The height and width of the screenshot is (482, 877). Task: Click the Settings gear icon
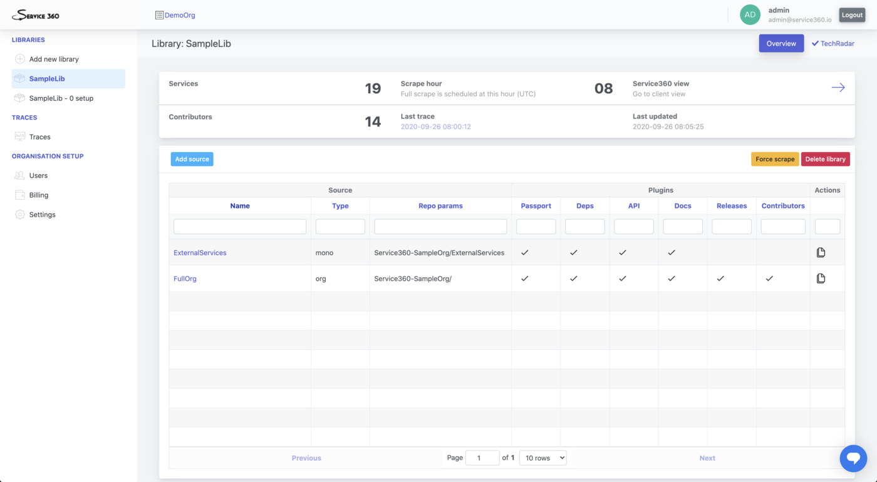coord(20,214)
